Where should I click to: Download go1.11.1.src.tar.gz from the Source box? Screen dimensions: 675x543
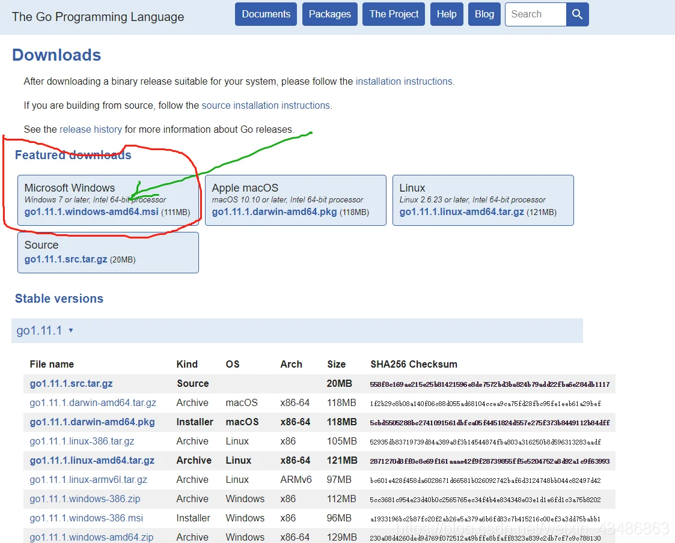(x=66, y=259)
